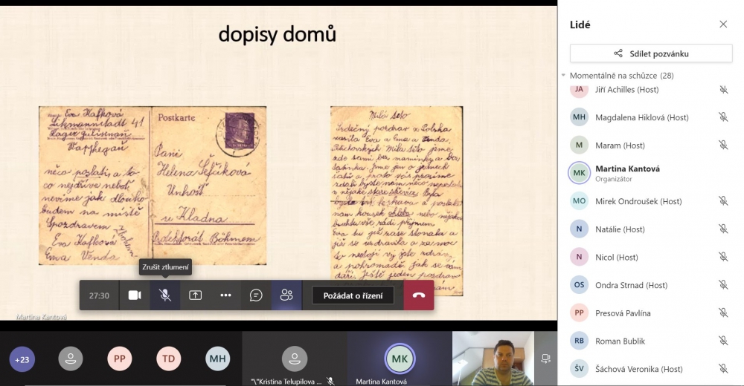Click muted mic icon beside Šáchová Veronika
This screenshot has height=386, width=744.
724,368
